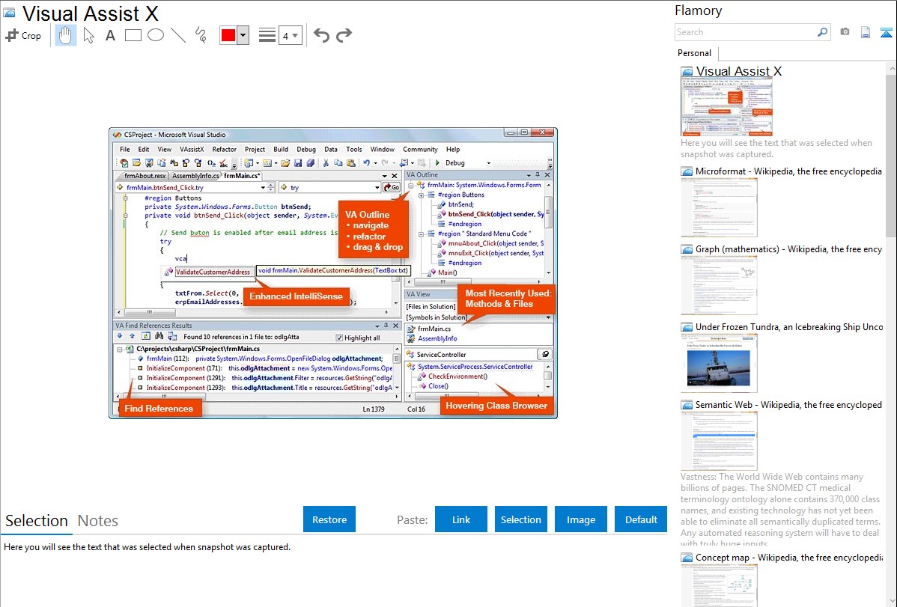Screen dimensions: 897x607
Task: Click the ValidateCustomerAddress suggestion in snapshot
Action: click(213, 272)
